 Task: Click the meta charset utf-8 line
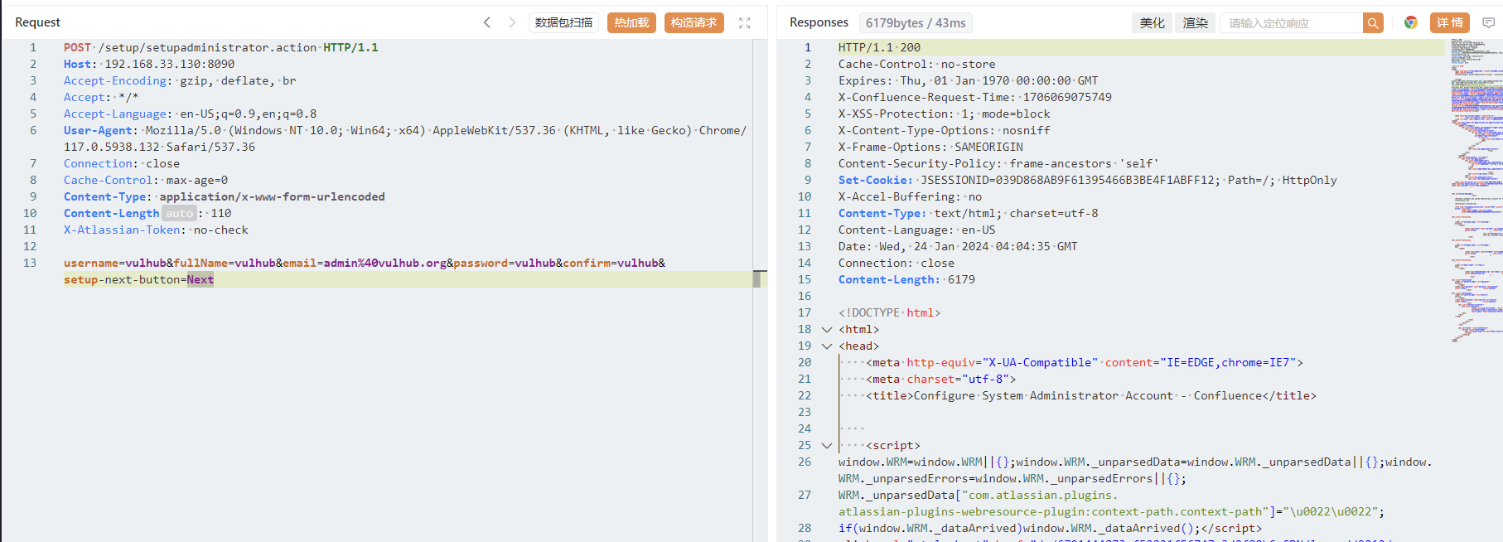tap(940, 379)
